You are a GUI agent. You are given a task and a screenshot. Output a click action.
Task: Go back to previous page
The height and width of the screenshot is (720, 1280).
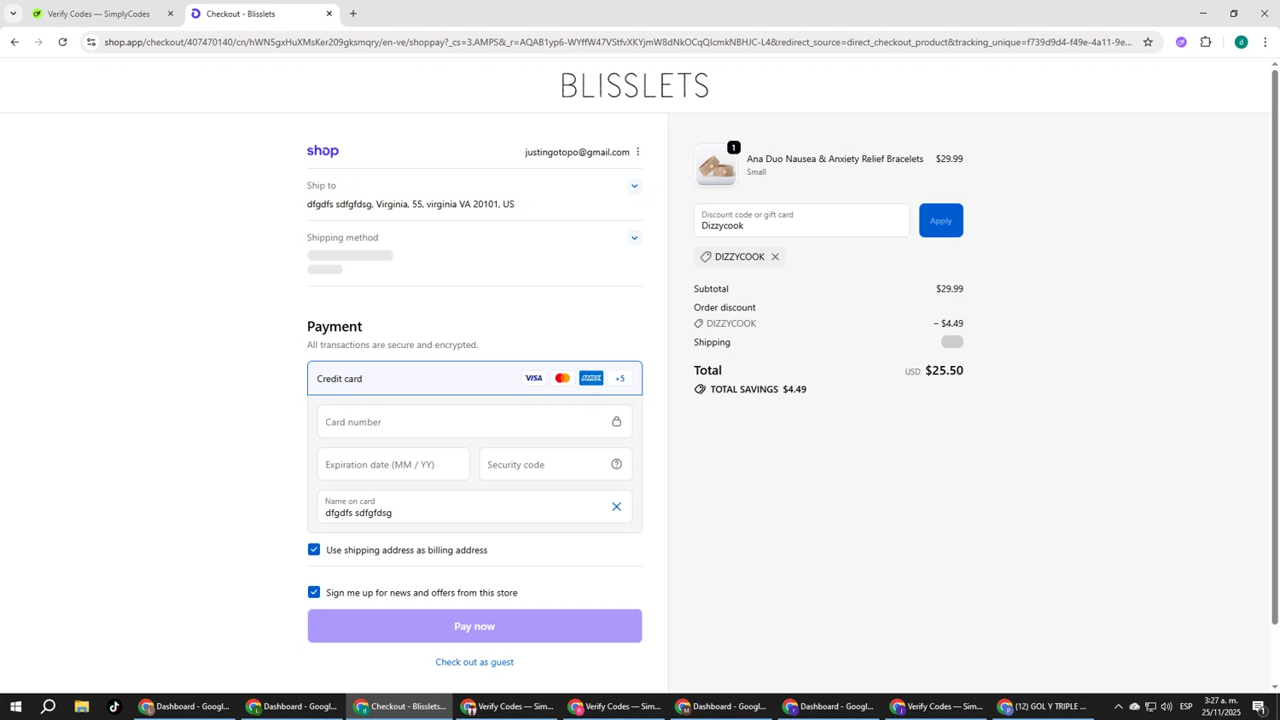pyautogui.click(x=15, y=42)
